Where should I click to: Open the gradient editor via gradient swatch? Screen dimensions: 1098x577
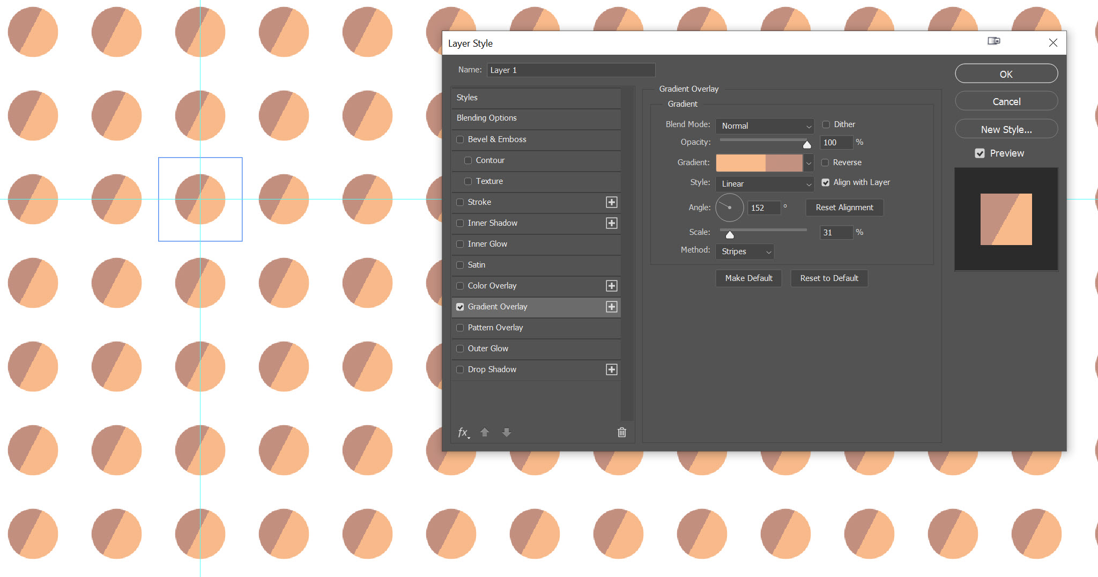(759, 162)
